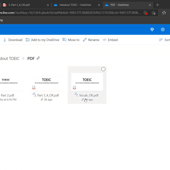Image resolution: width=170 pixels, height=170 pixels.
Task: Open a new browser tab
Action: click(158, 5)
